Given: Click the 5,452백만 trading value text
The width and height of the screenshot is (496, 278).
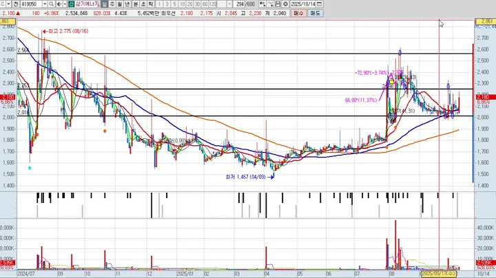Looking at the screenshot, I should point(148,13).
